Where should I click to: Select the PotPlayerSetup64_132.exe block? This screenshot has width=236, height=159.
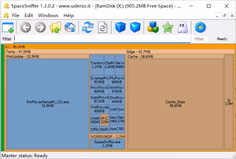point(48,104)
